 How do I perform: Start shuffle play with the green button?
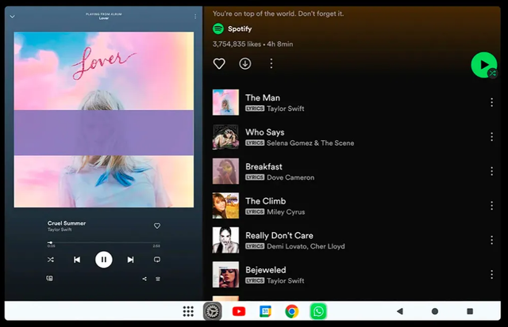pos(484,65)
